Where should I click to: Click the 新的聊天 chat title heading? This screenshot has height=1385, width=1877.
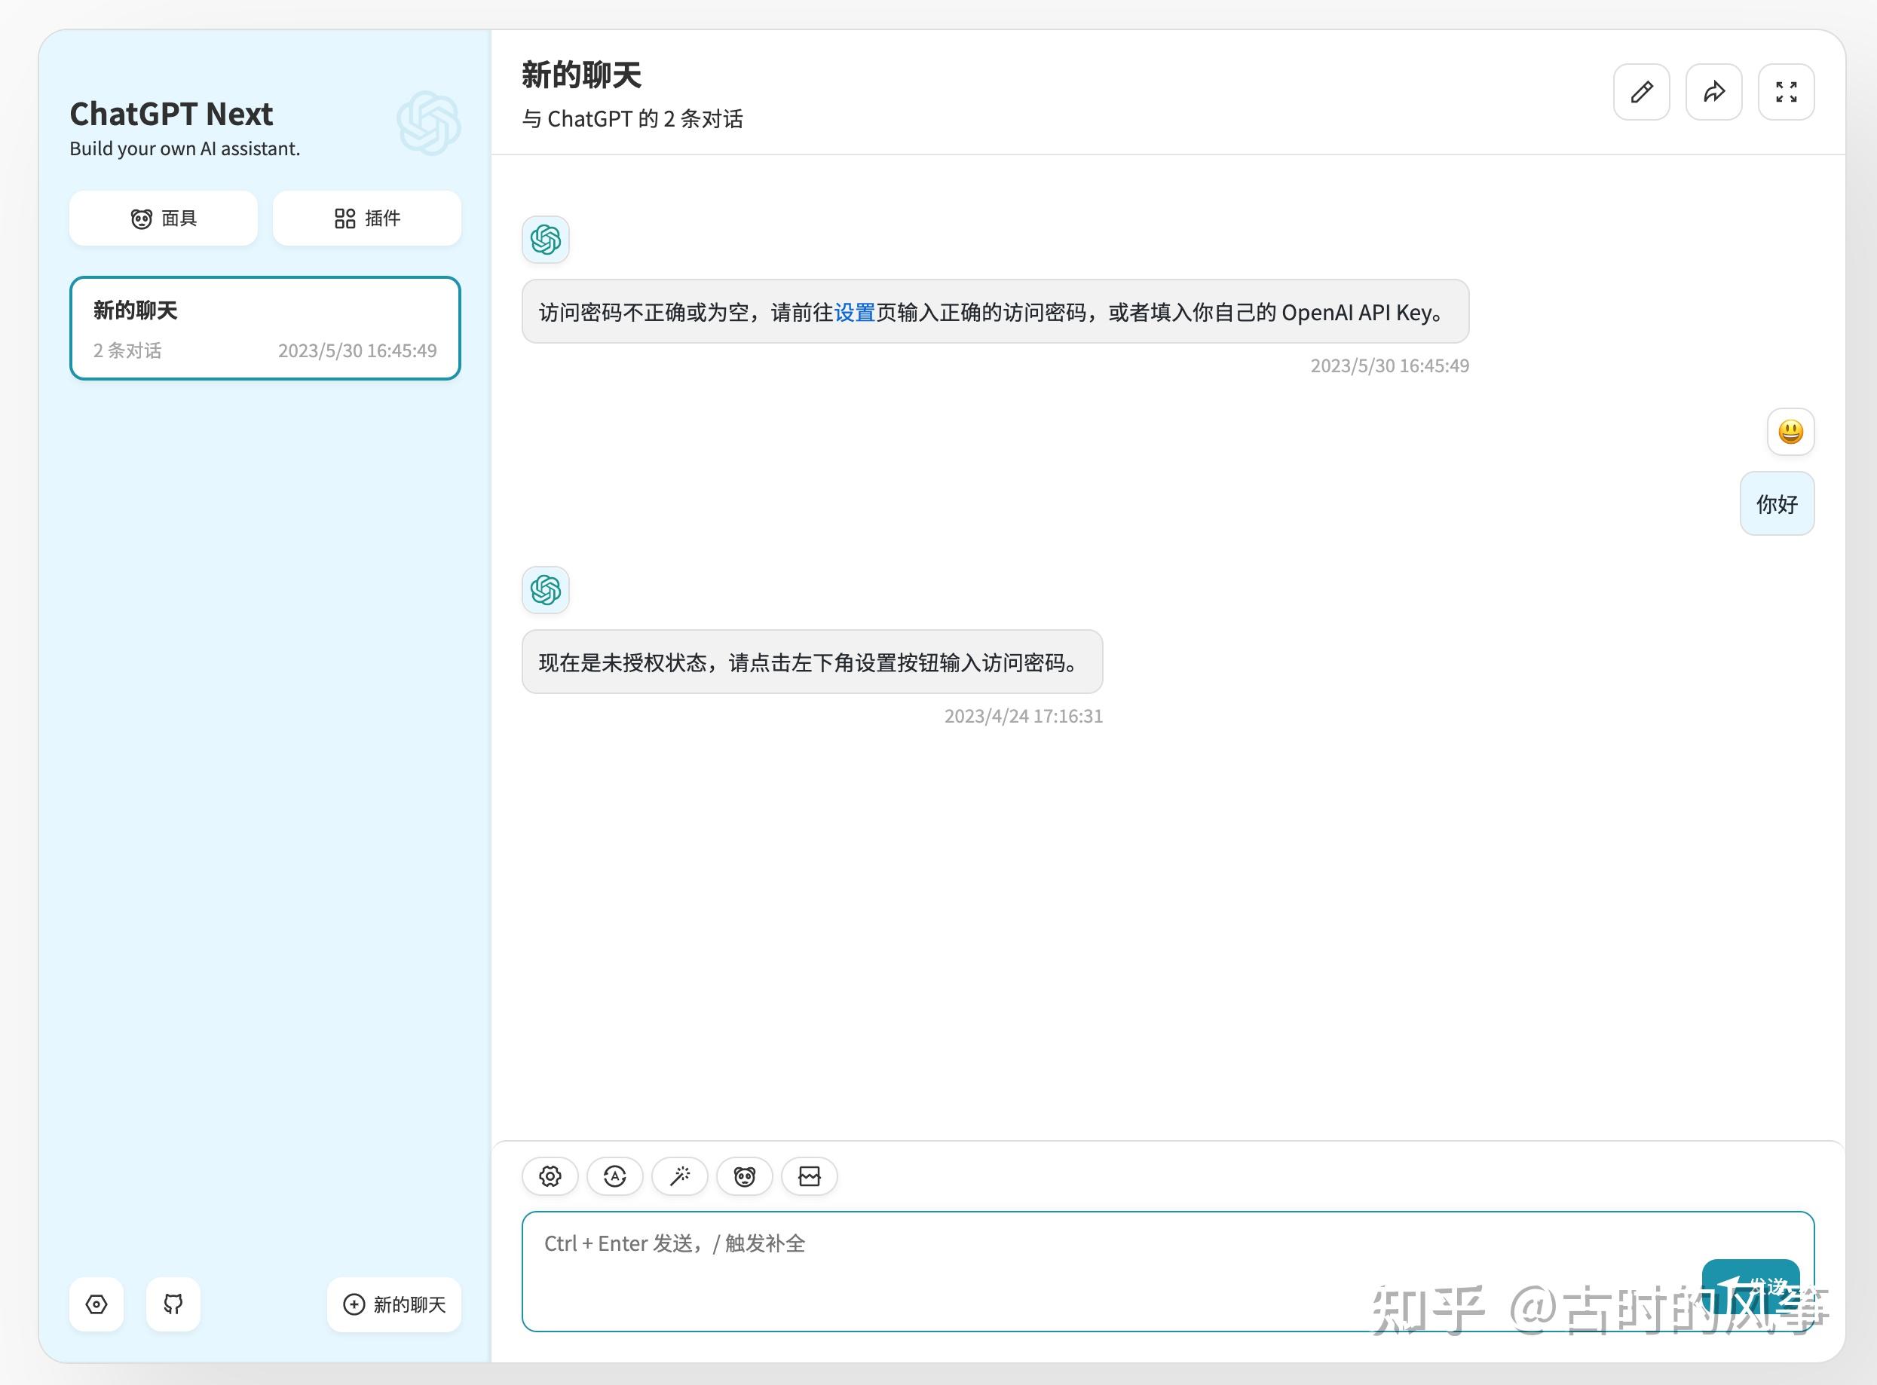click(x=581, y=75)
